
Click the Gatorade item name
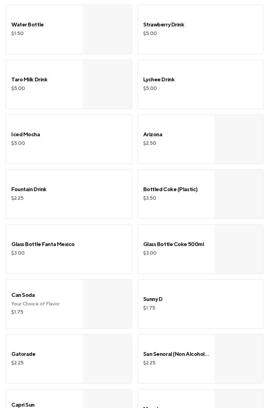coord(23,354)
